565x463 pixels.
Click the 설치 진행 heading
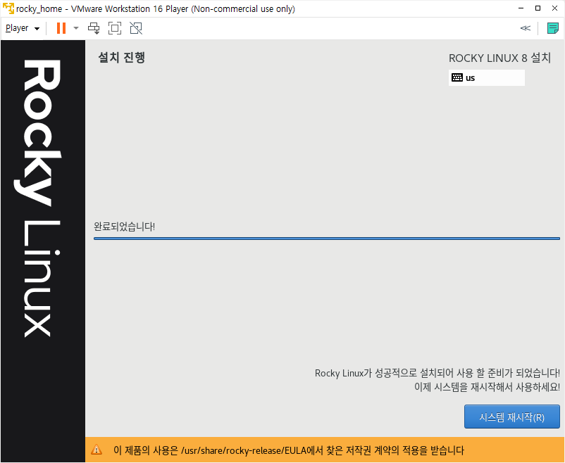(x=121, y=58)
